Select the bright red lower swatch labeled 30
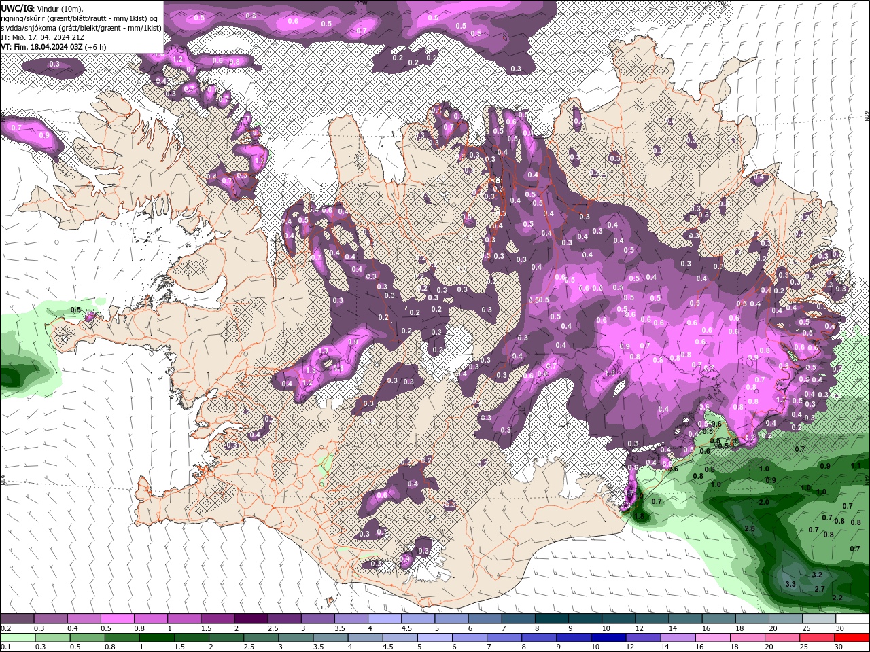This screenshot has height=652, width=870. pos(852,638)
